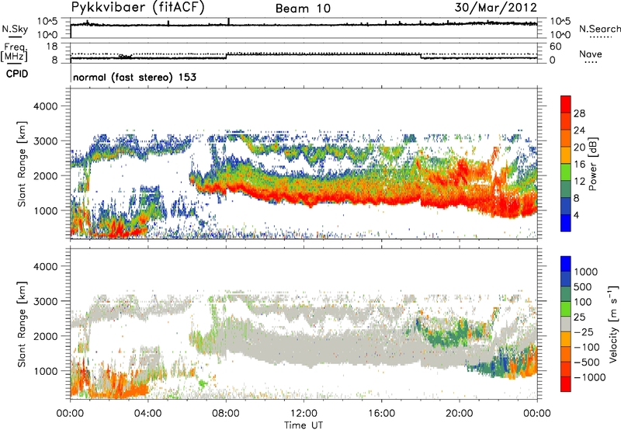
Task: Click the N.Sky noise plot line
Action: click(304, 25)
